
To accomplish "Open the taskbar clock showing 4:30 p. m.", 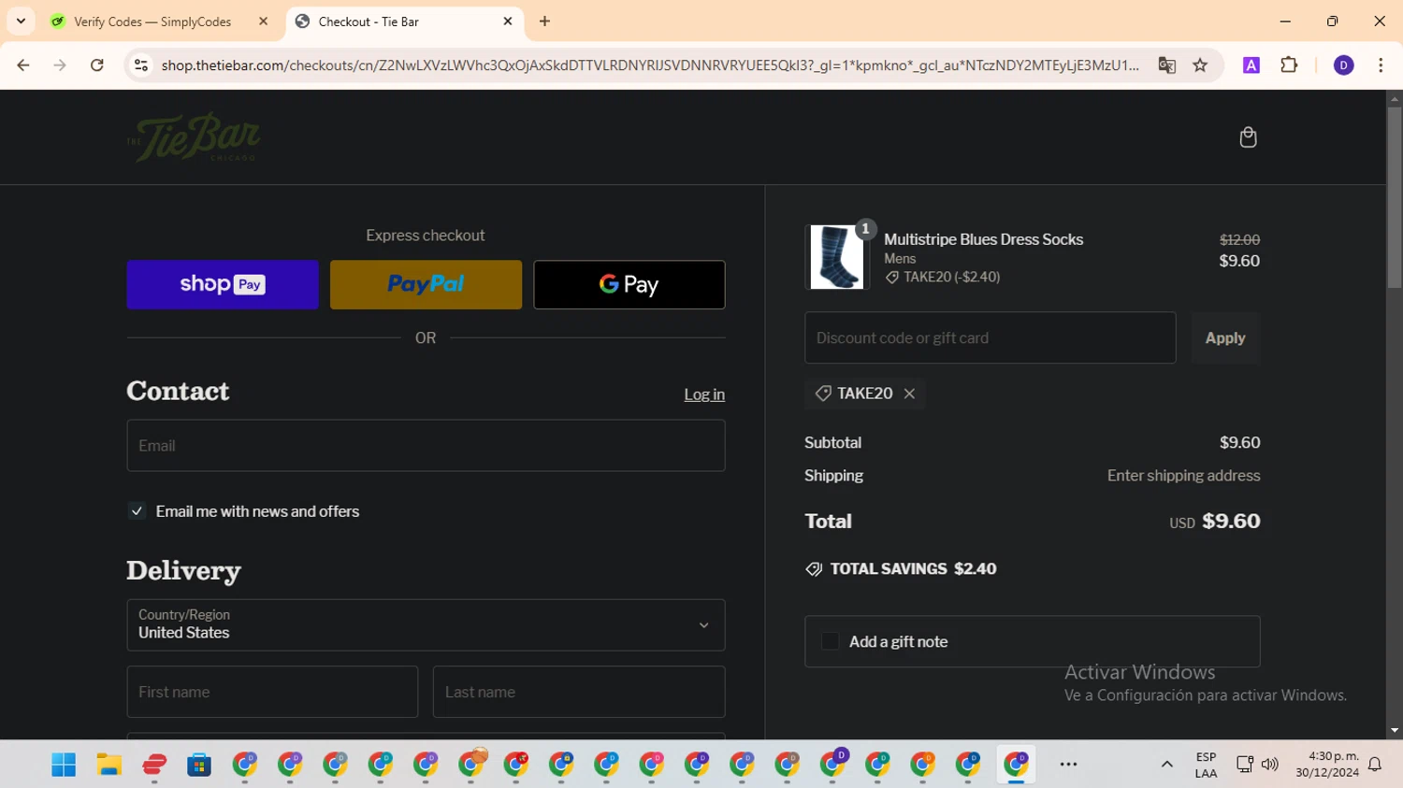I will click(1327, 765).
